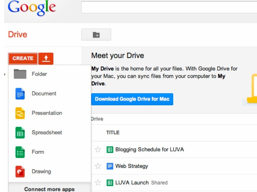Star the Blogging Schedule for LUVA file
The image size is (257, 192).
pyautogui.click(x=98, y=150)
